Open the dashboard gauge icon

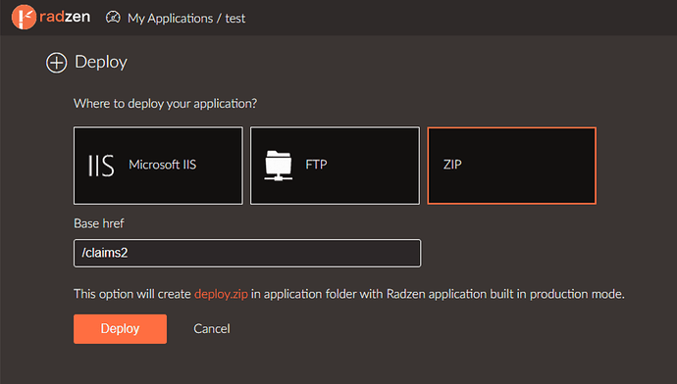(x=113, y=18)
